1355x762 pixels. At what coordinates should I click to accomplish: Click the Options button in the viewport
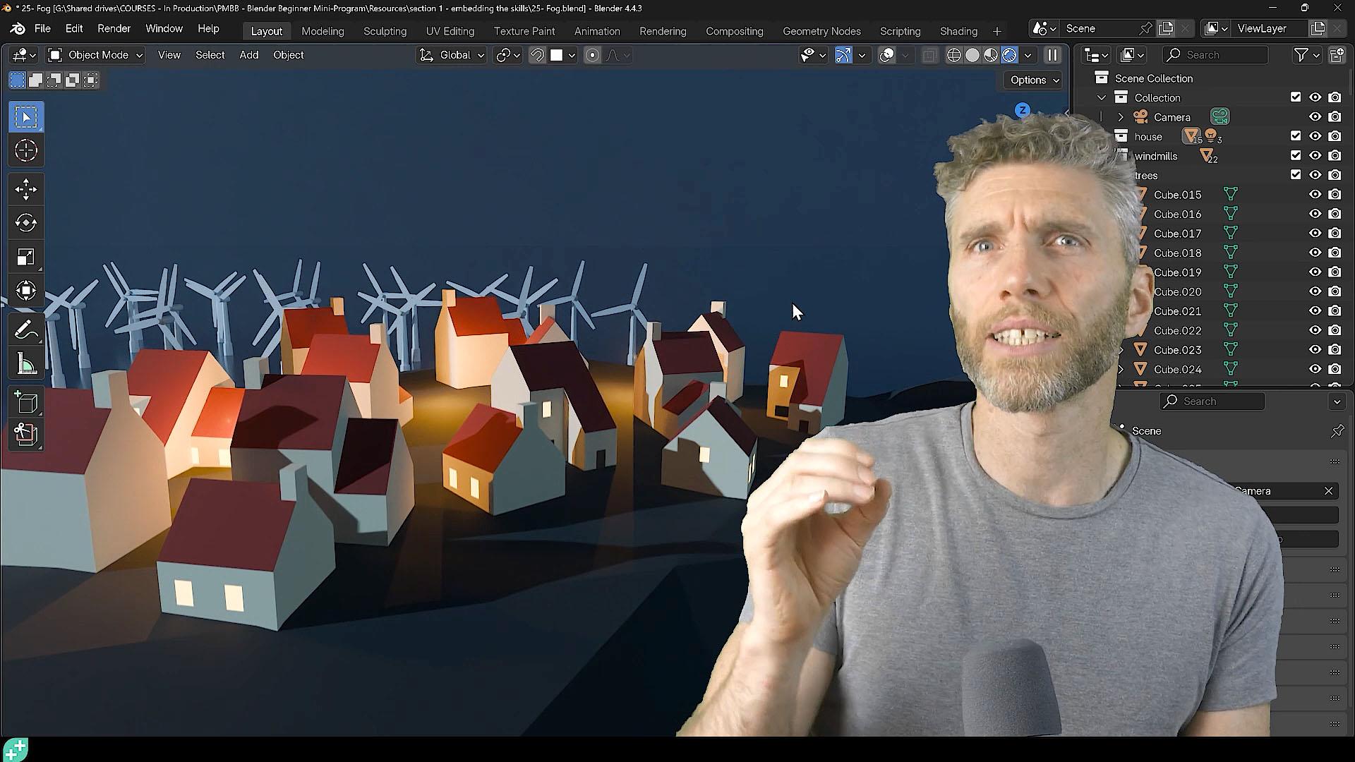click(1033, 80)
